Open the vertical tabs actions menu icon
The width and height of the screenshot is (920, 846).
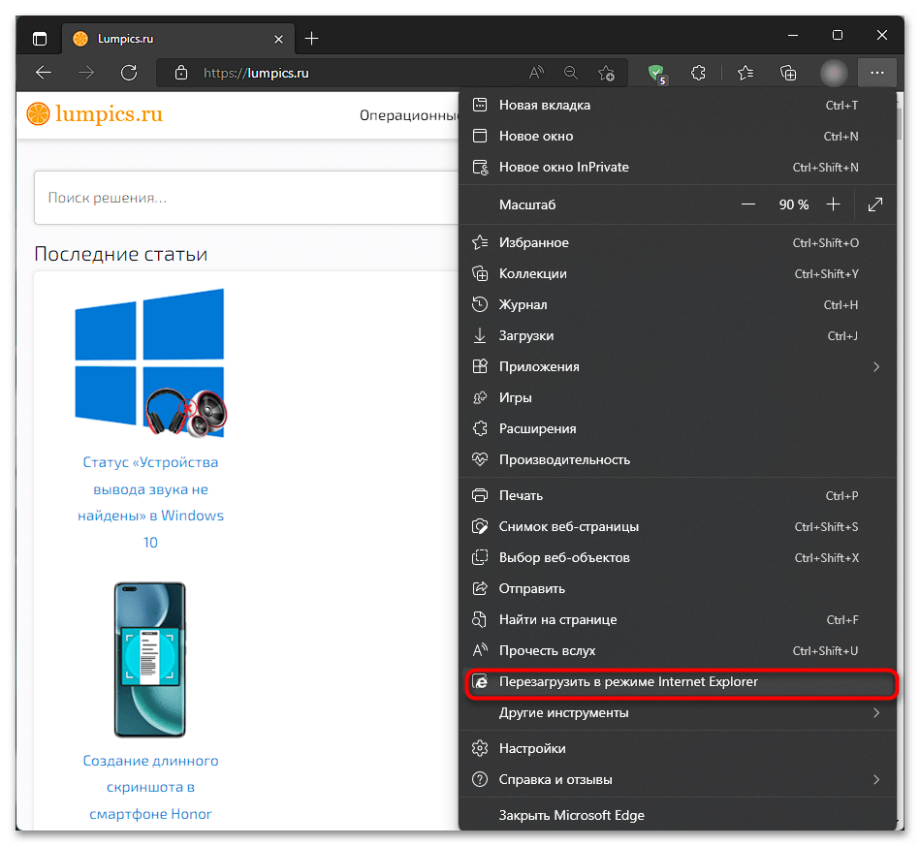40,40
